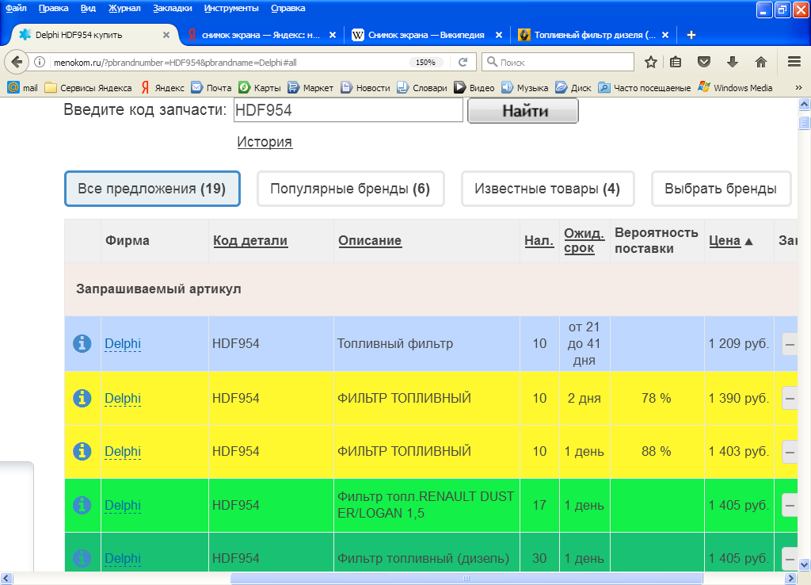This screenshot has width=811, height=585.
Task: Open the Новости bookmark
Action: pos(365,87)
